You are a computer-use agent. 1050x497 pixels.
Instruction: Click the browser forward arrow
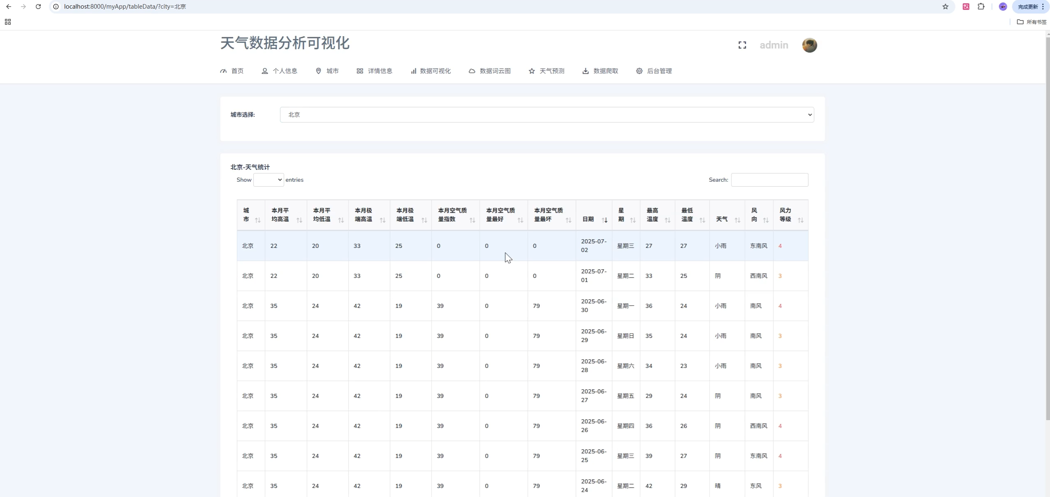(23, 7)
